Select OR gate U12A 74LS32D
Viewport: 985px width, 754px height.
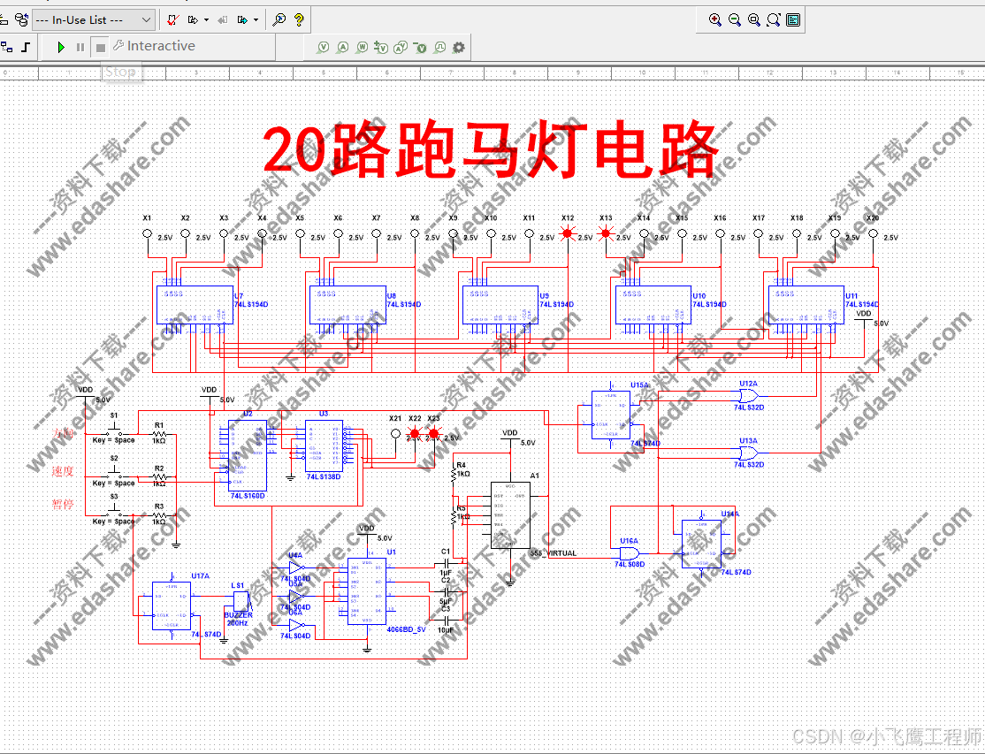749,395
